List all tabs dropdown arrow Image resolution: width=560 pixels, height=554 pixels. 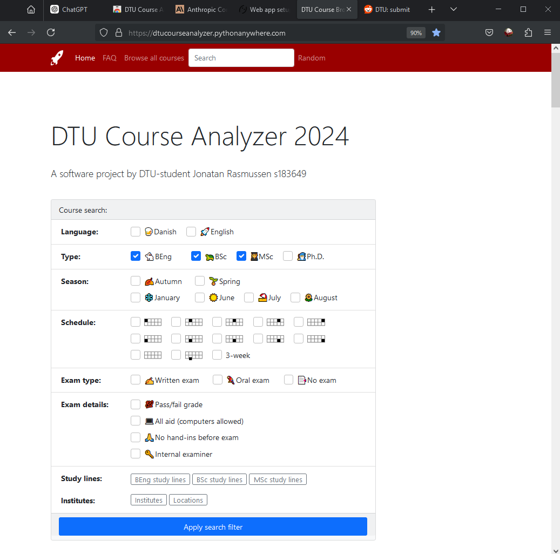pos(454,10)
